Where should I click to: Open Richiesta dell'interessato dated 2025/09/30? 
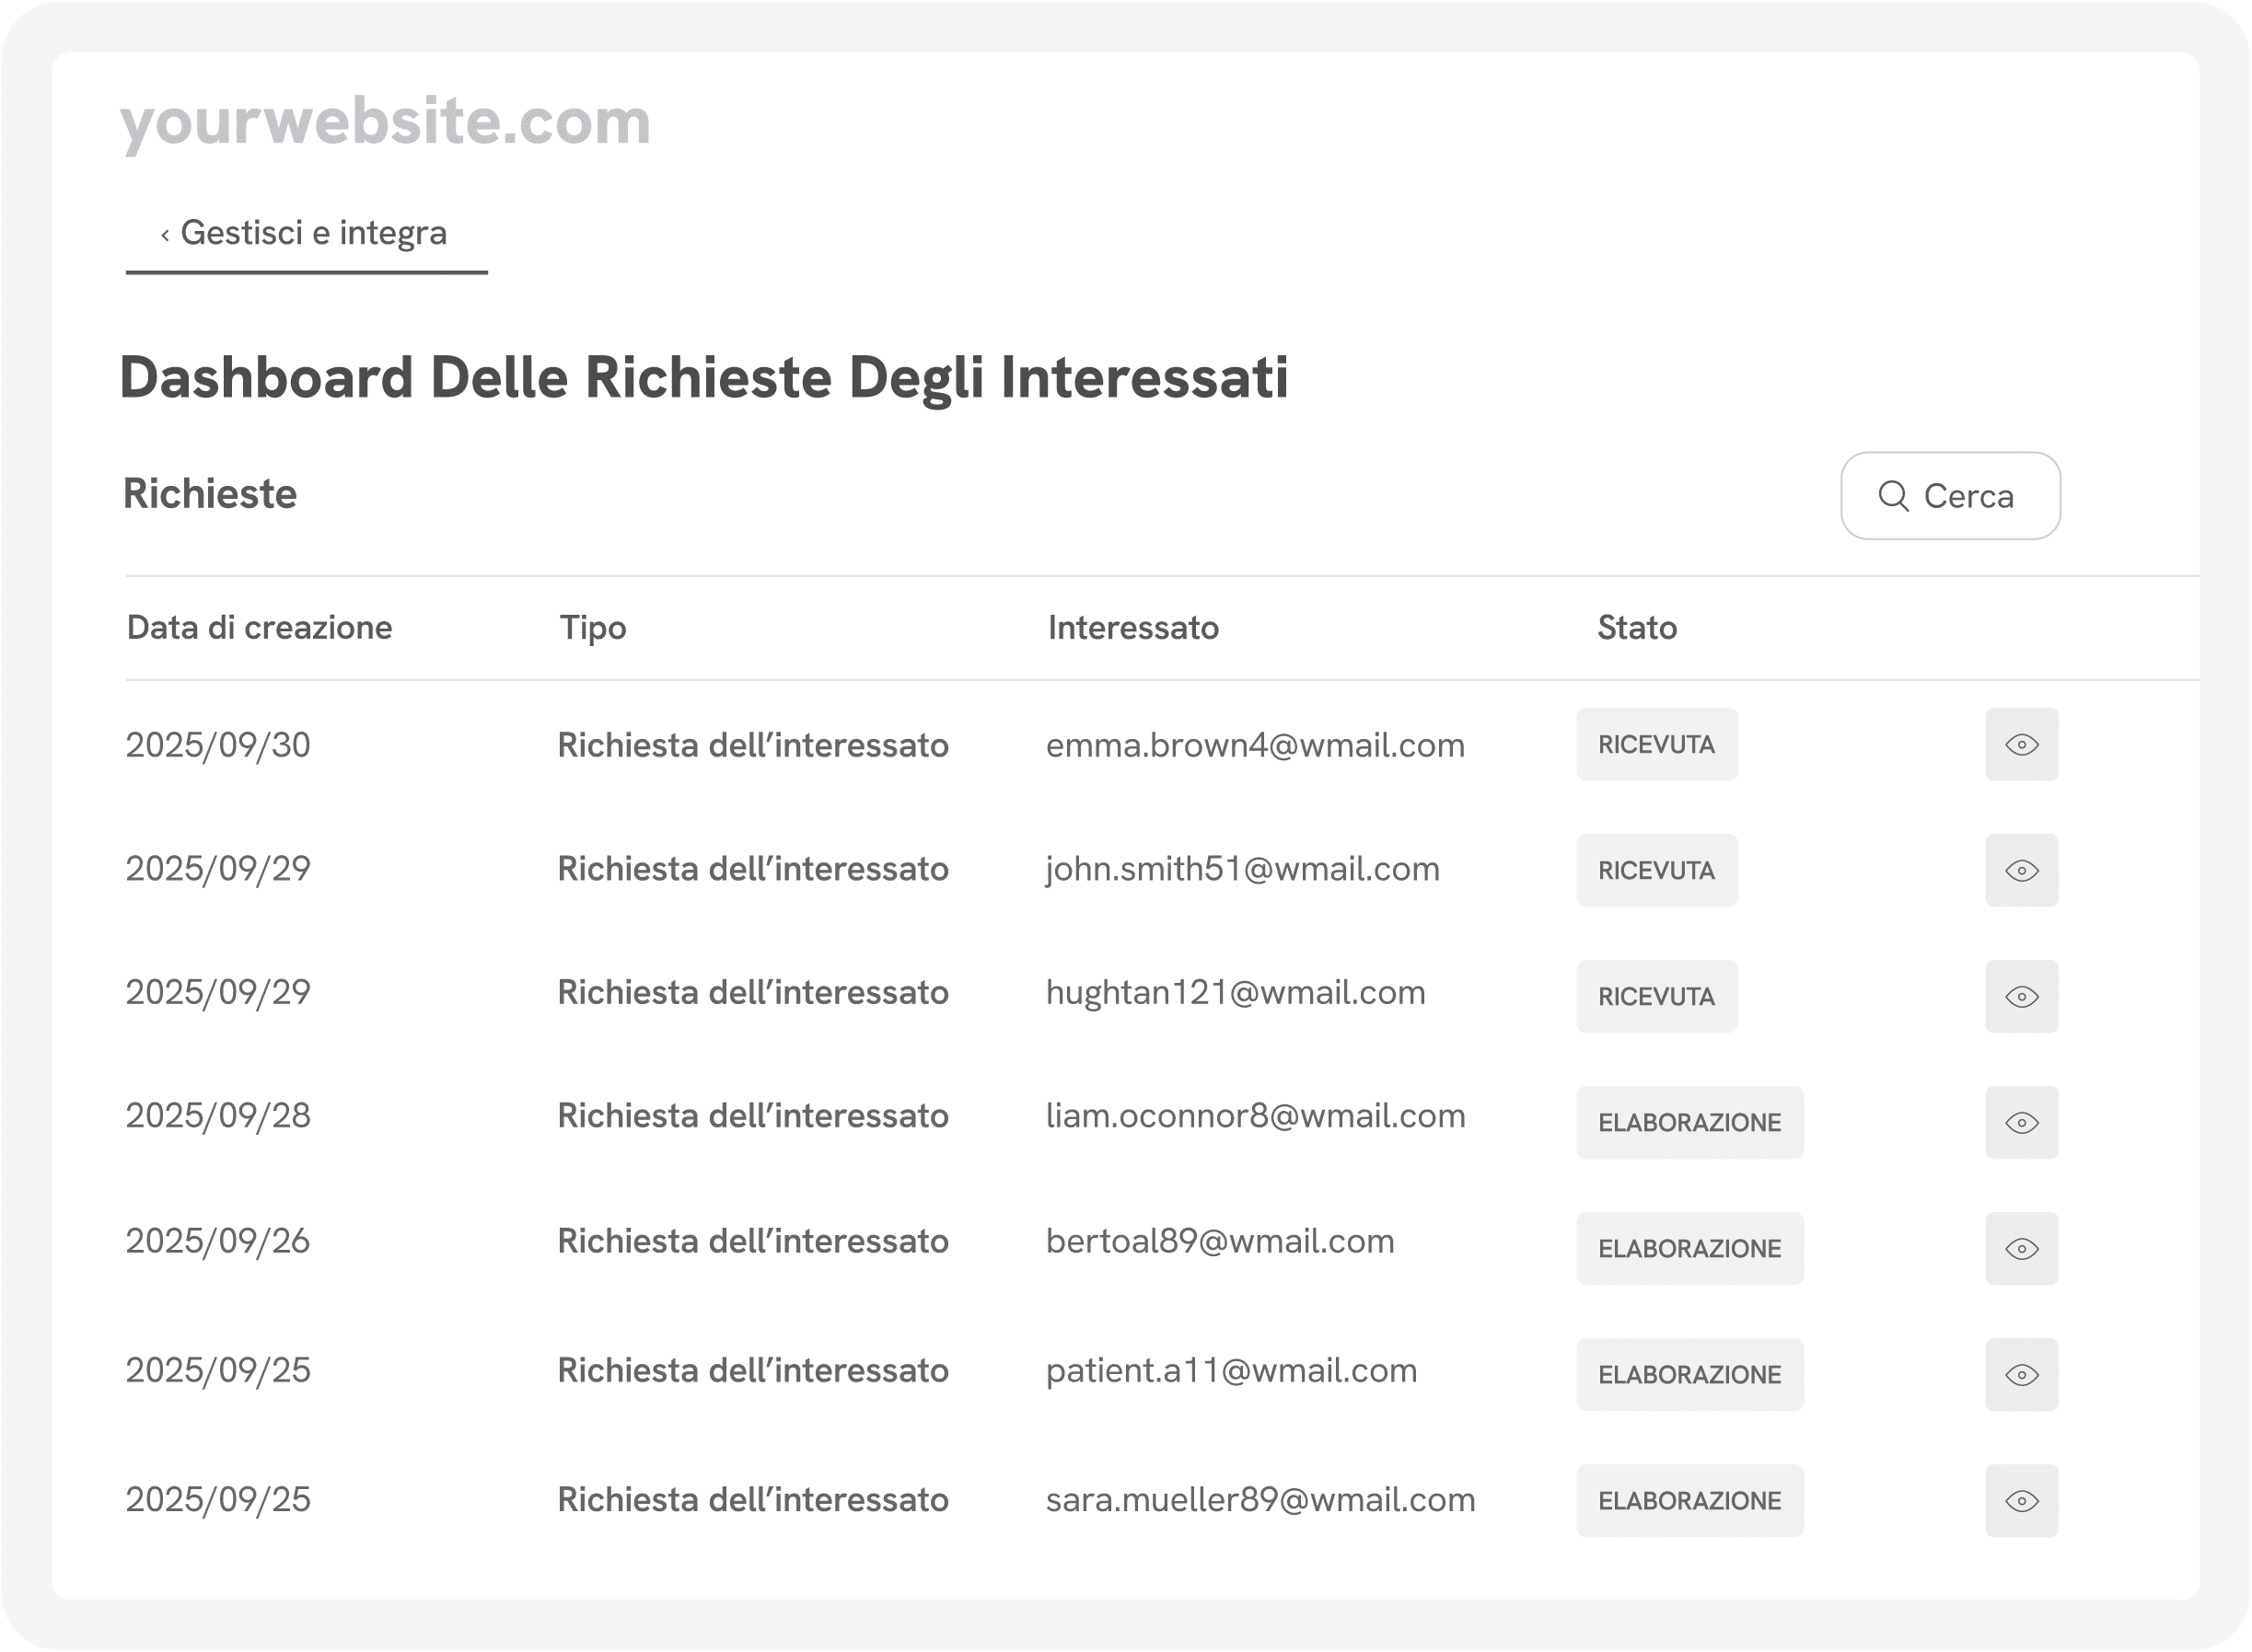[752, 746]
